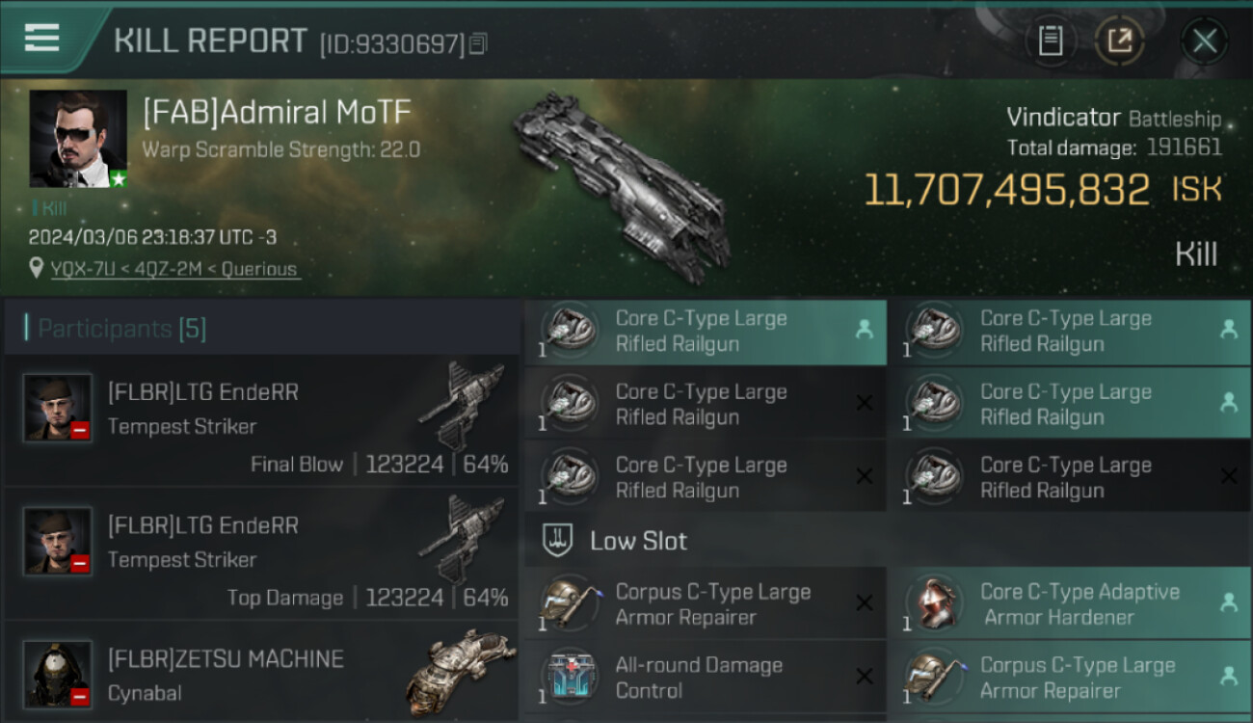Click the ZETSU MACHINE pilot portrait
1253x723 pixels.
coord(58,674)
